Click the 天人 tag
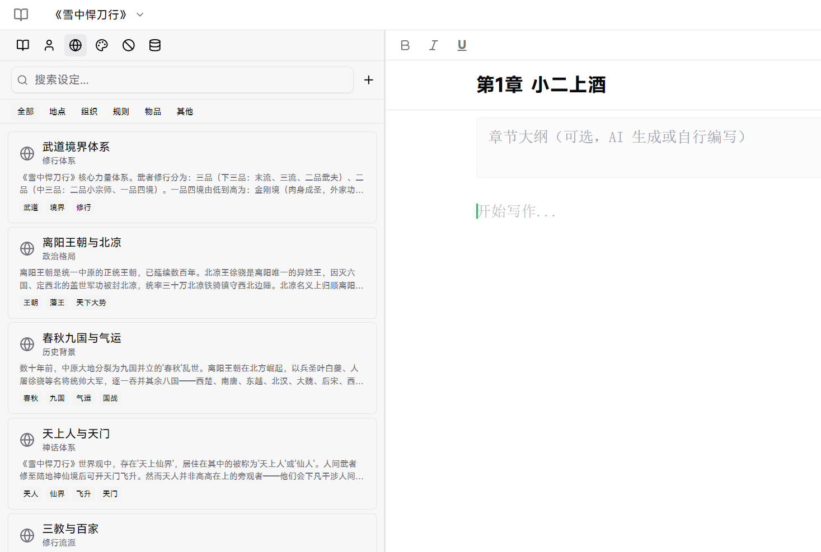Viewport: 821px width, 552px height. point(31,494)
